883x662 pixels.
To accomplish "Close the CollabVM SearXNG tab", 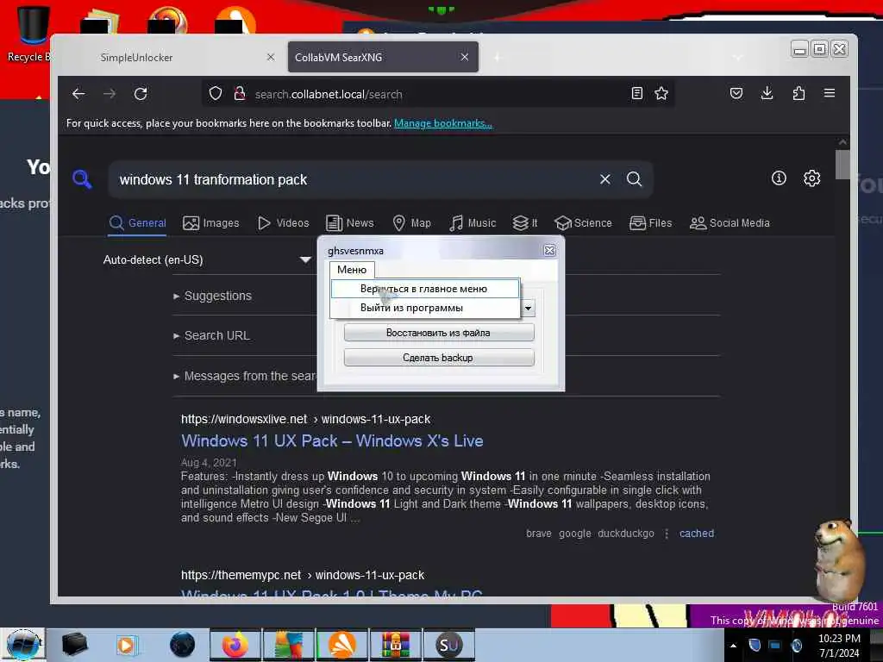I will [465, 57].
